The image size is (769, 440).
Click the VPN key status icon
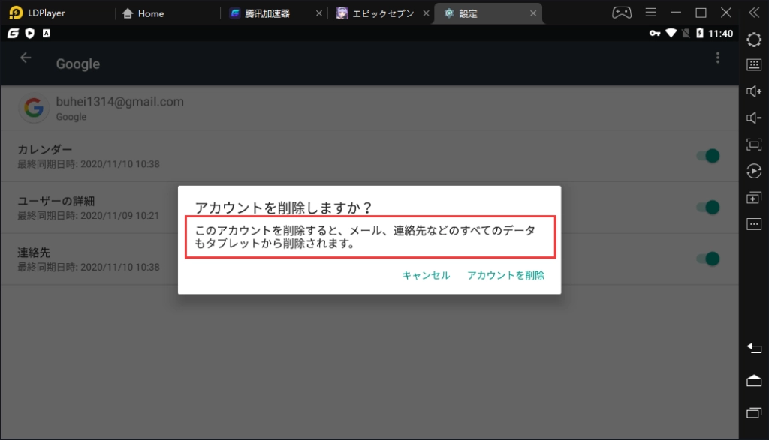click(655, 33)
